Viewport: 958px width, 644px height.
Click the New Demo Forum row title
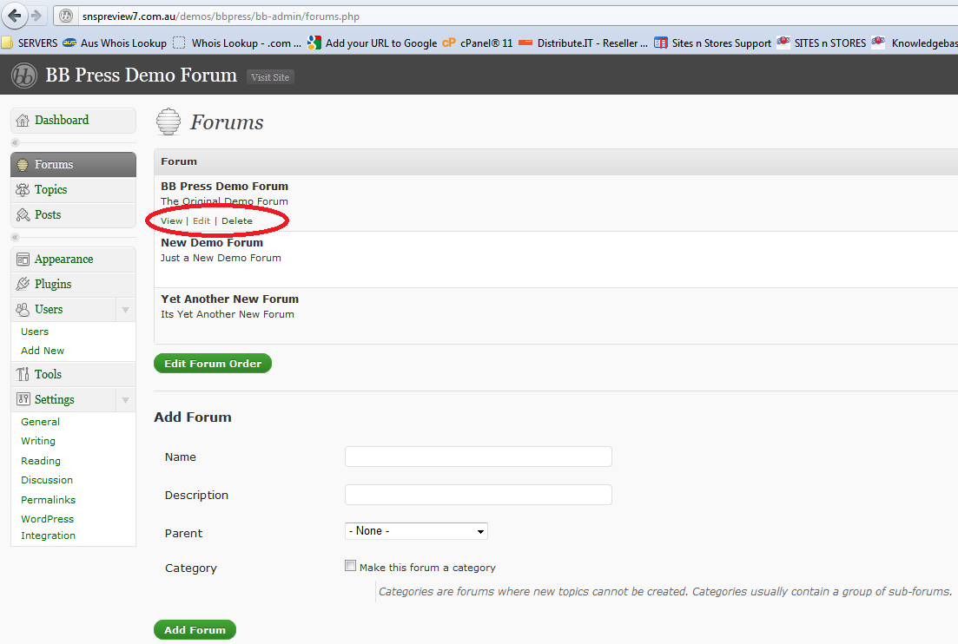[212, 243]
